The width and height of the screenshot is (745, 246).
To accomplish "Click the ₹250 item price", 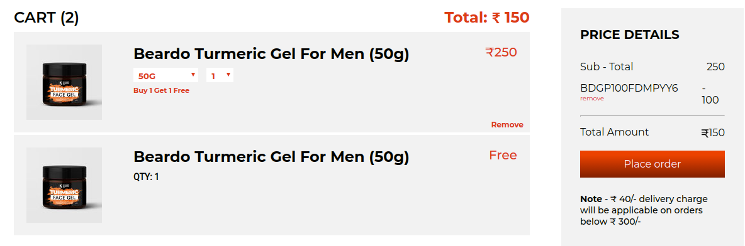I will coord(501,52).
